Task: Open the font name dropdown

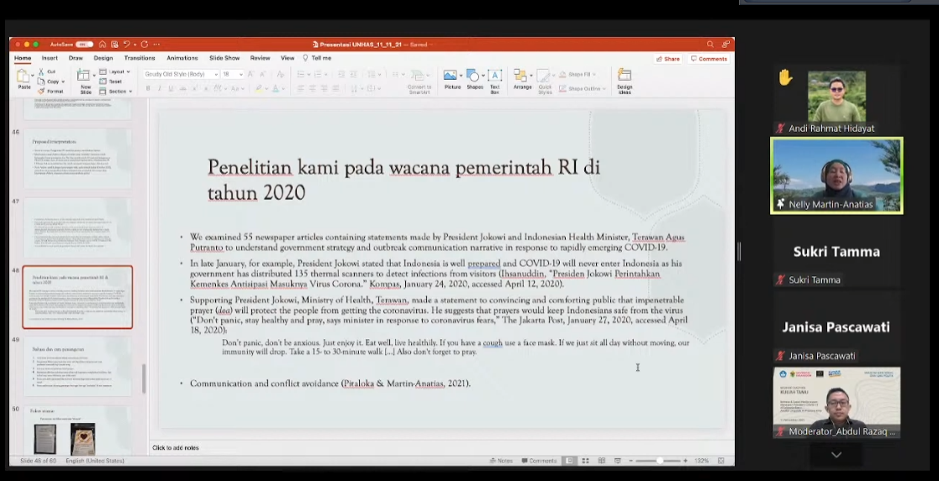Action: (x=216, y=74)
